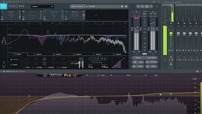
Task: Click the Ozone 8 window gear icon
Action: [4, 2]
